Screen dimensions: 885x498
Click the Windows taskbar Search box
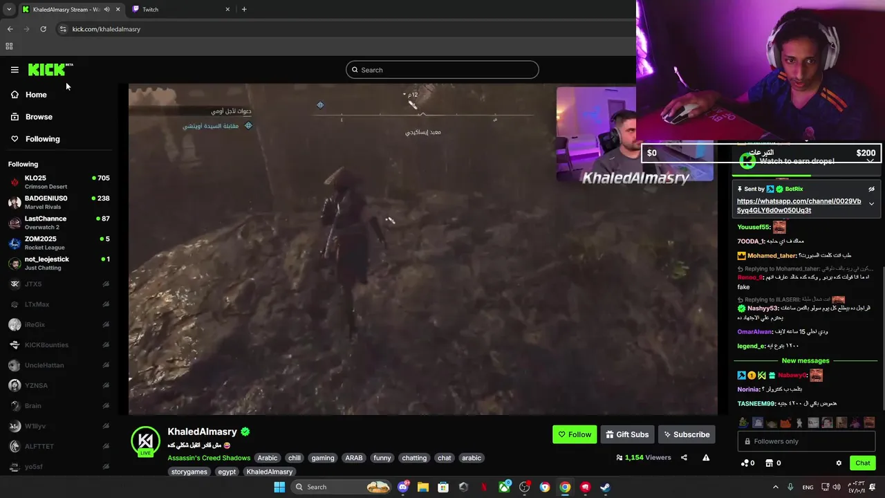pos(341,487)
